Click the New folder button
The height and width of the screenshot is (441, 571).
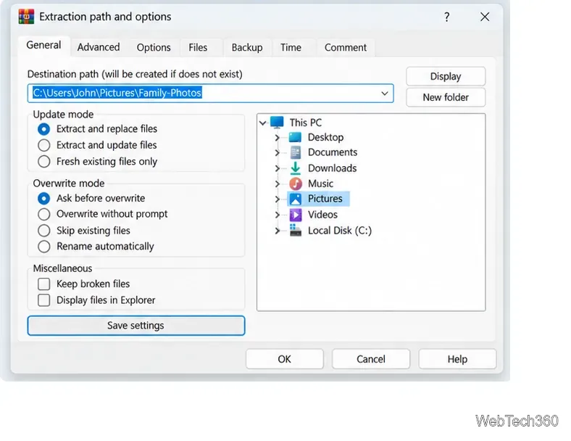pos(446,97)
